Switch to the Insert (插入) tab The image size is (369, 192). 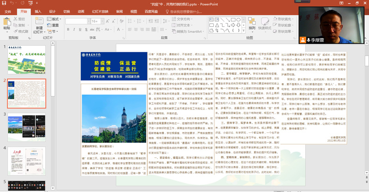pyautogui.click(x=38, y=11)
